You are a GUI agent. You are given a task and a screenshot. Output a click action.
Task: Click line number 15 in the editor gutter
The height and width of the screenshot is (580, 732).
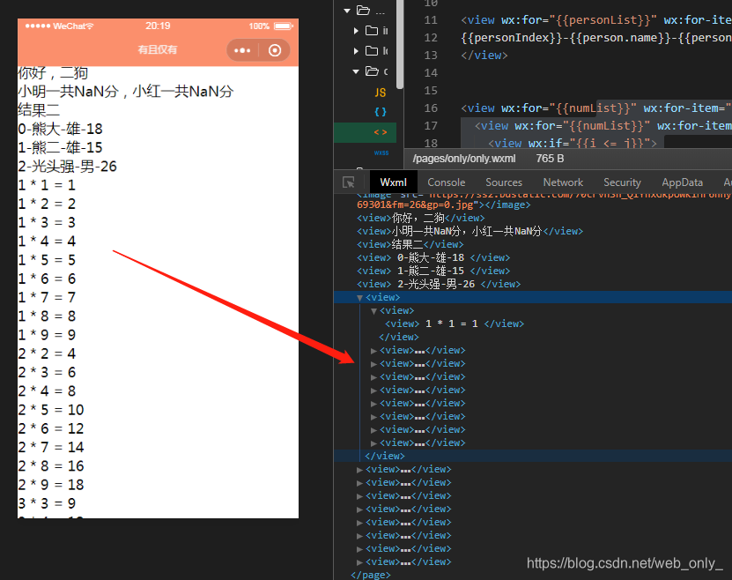coord(431,91)
